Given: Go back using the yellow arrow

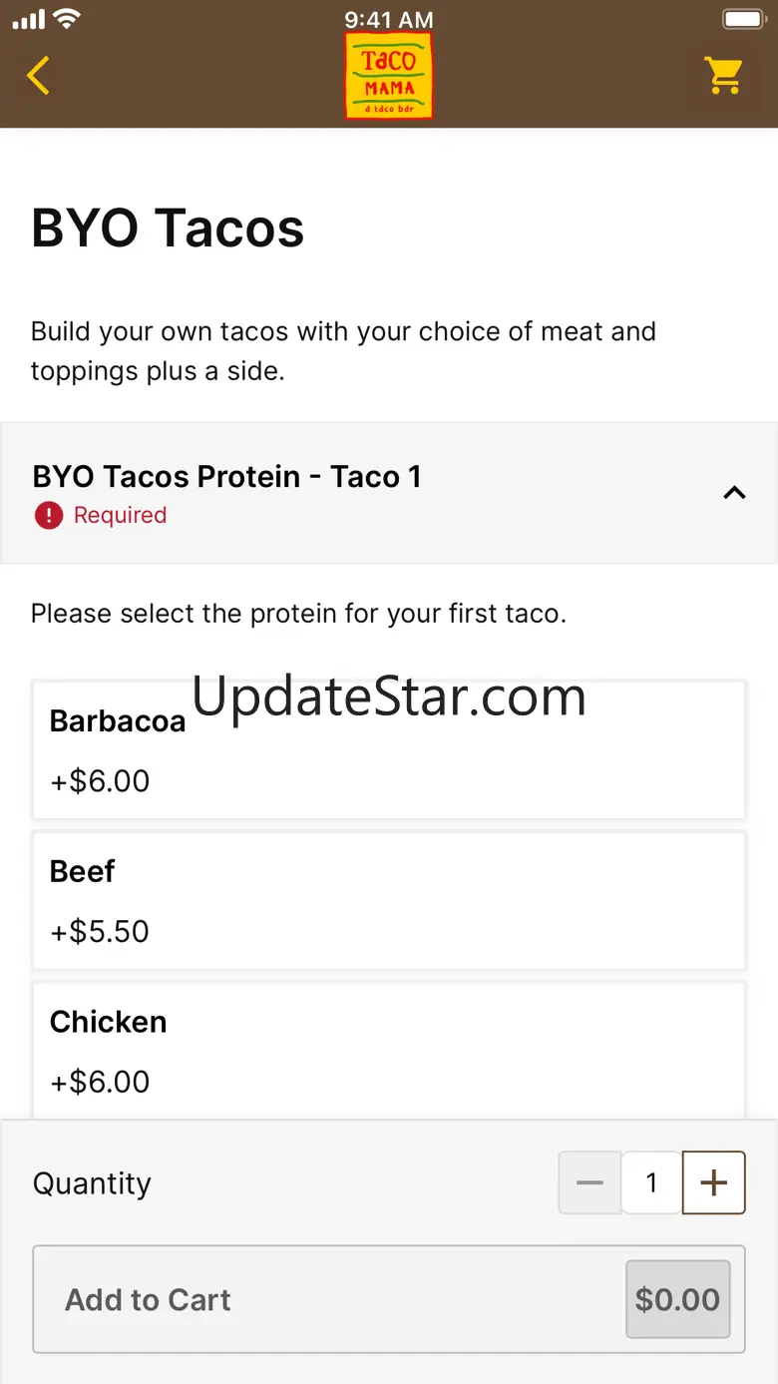Looking at the screenshot, I should pyautogui.click(x=38, y=76).
